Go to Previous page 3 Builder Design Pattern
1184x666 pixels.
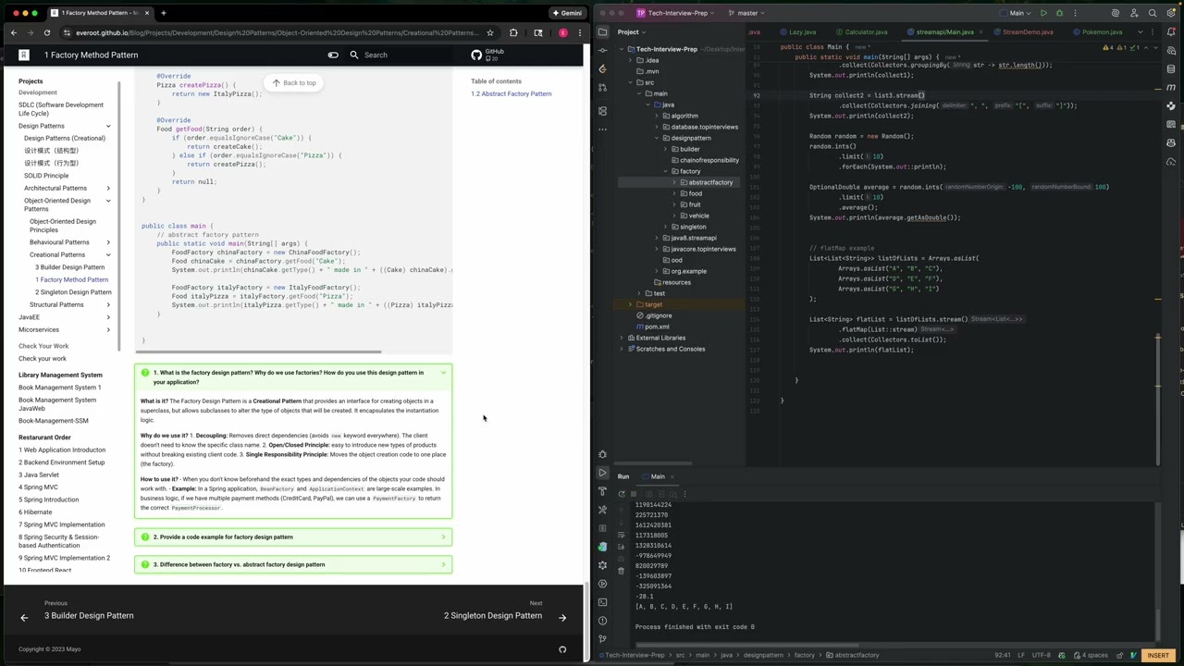tap(79, 610)
